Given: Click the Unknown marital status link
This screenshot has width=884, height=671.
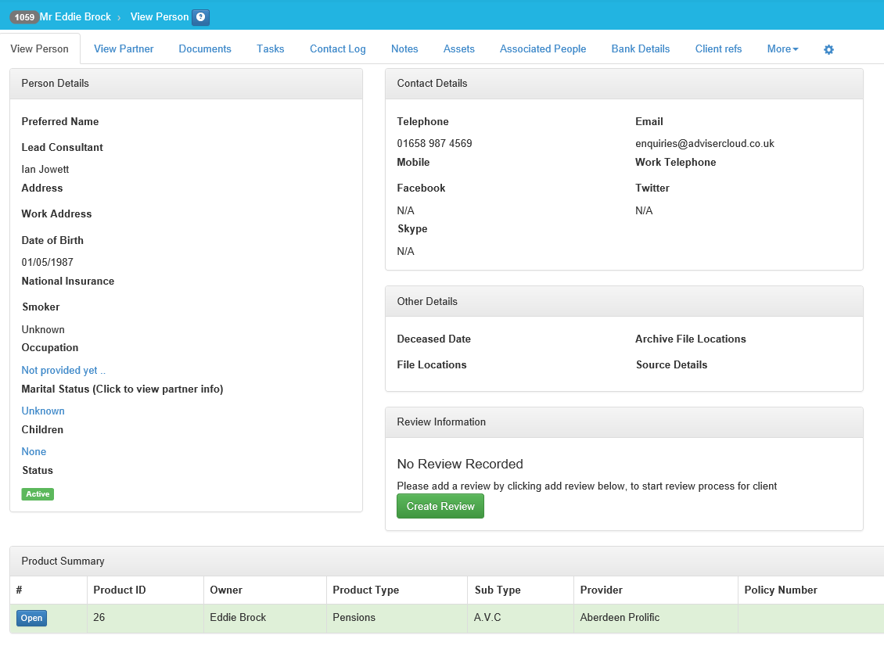Looking at the screenshot, I should coord(43,411).
